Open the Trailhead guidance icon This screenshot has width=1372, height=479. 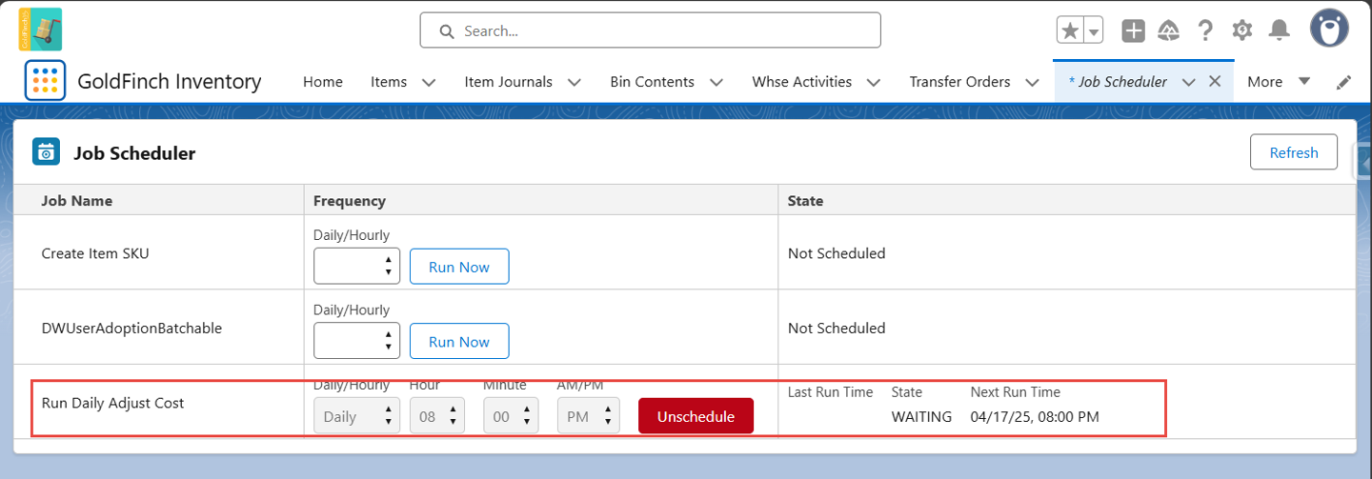tap(1169, 30)
